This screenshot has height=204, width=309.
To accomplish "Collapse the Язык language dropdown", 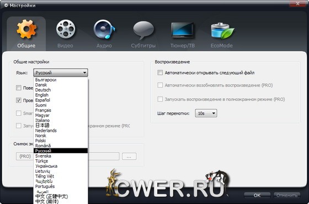I will click(61, 73).
